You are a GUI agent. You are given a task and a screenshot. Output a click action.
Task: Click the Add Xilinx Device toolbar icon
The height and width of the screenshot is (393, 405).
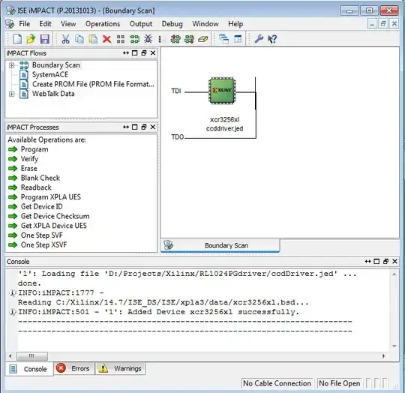click(175, 39)
